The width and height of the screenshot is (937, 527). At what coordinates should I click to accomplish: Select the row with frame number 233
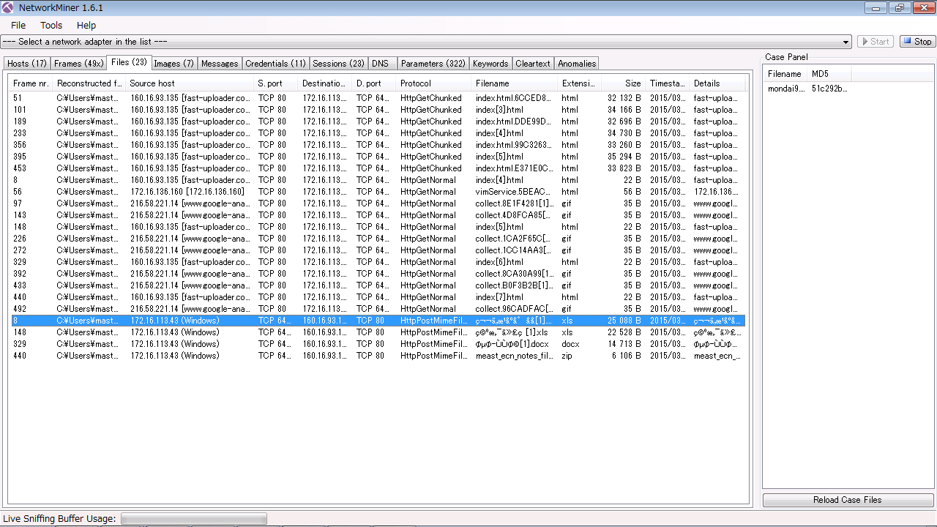click(378, 133)
